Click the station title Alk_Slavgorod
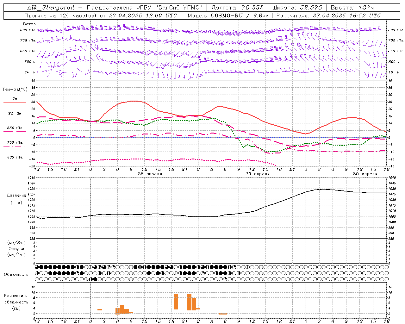This screenshot has width=405, height=324. pos(51,8)
